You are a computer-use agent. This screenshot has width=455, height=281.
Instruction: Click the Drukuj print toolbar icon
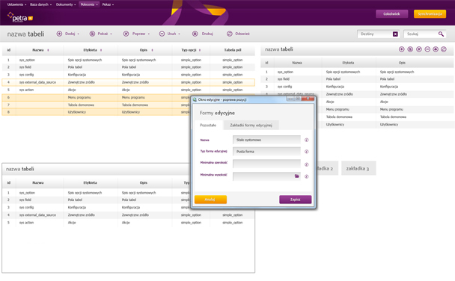point(195,34)
